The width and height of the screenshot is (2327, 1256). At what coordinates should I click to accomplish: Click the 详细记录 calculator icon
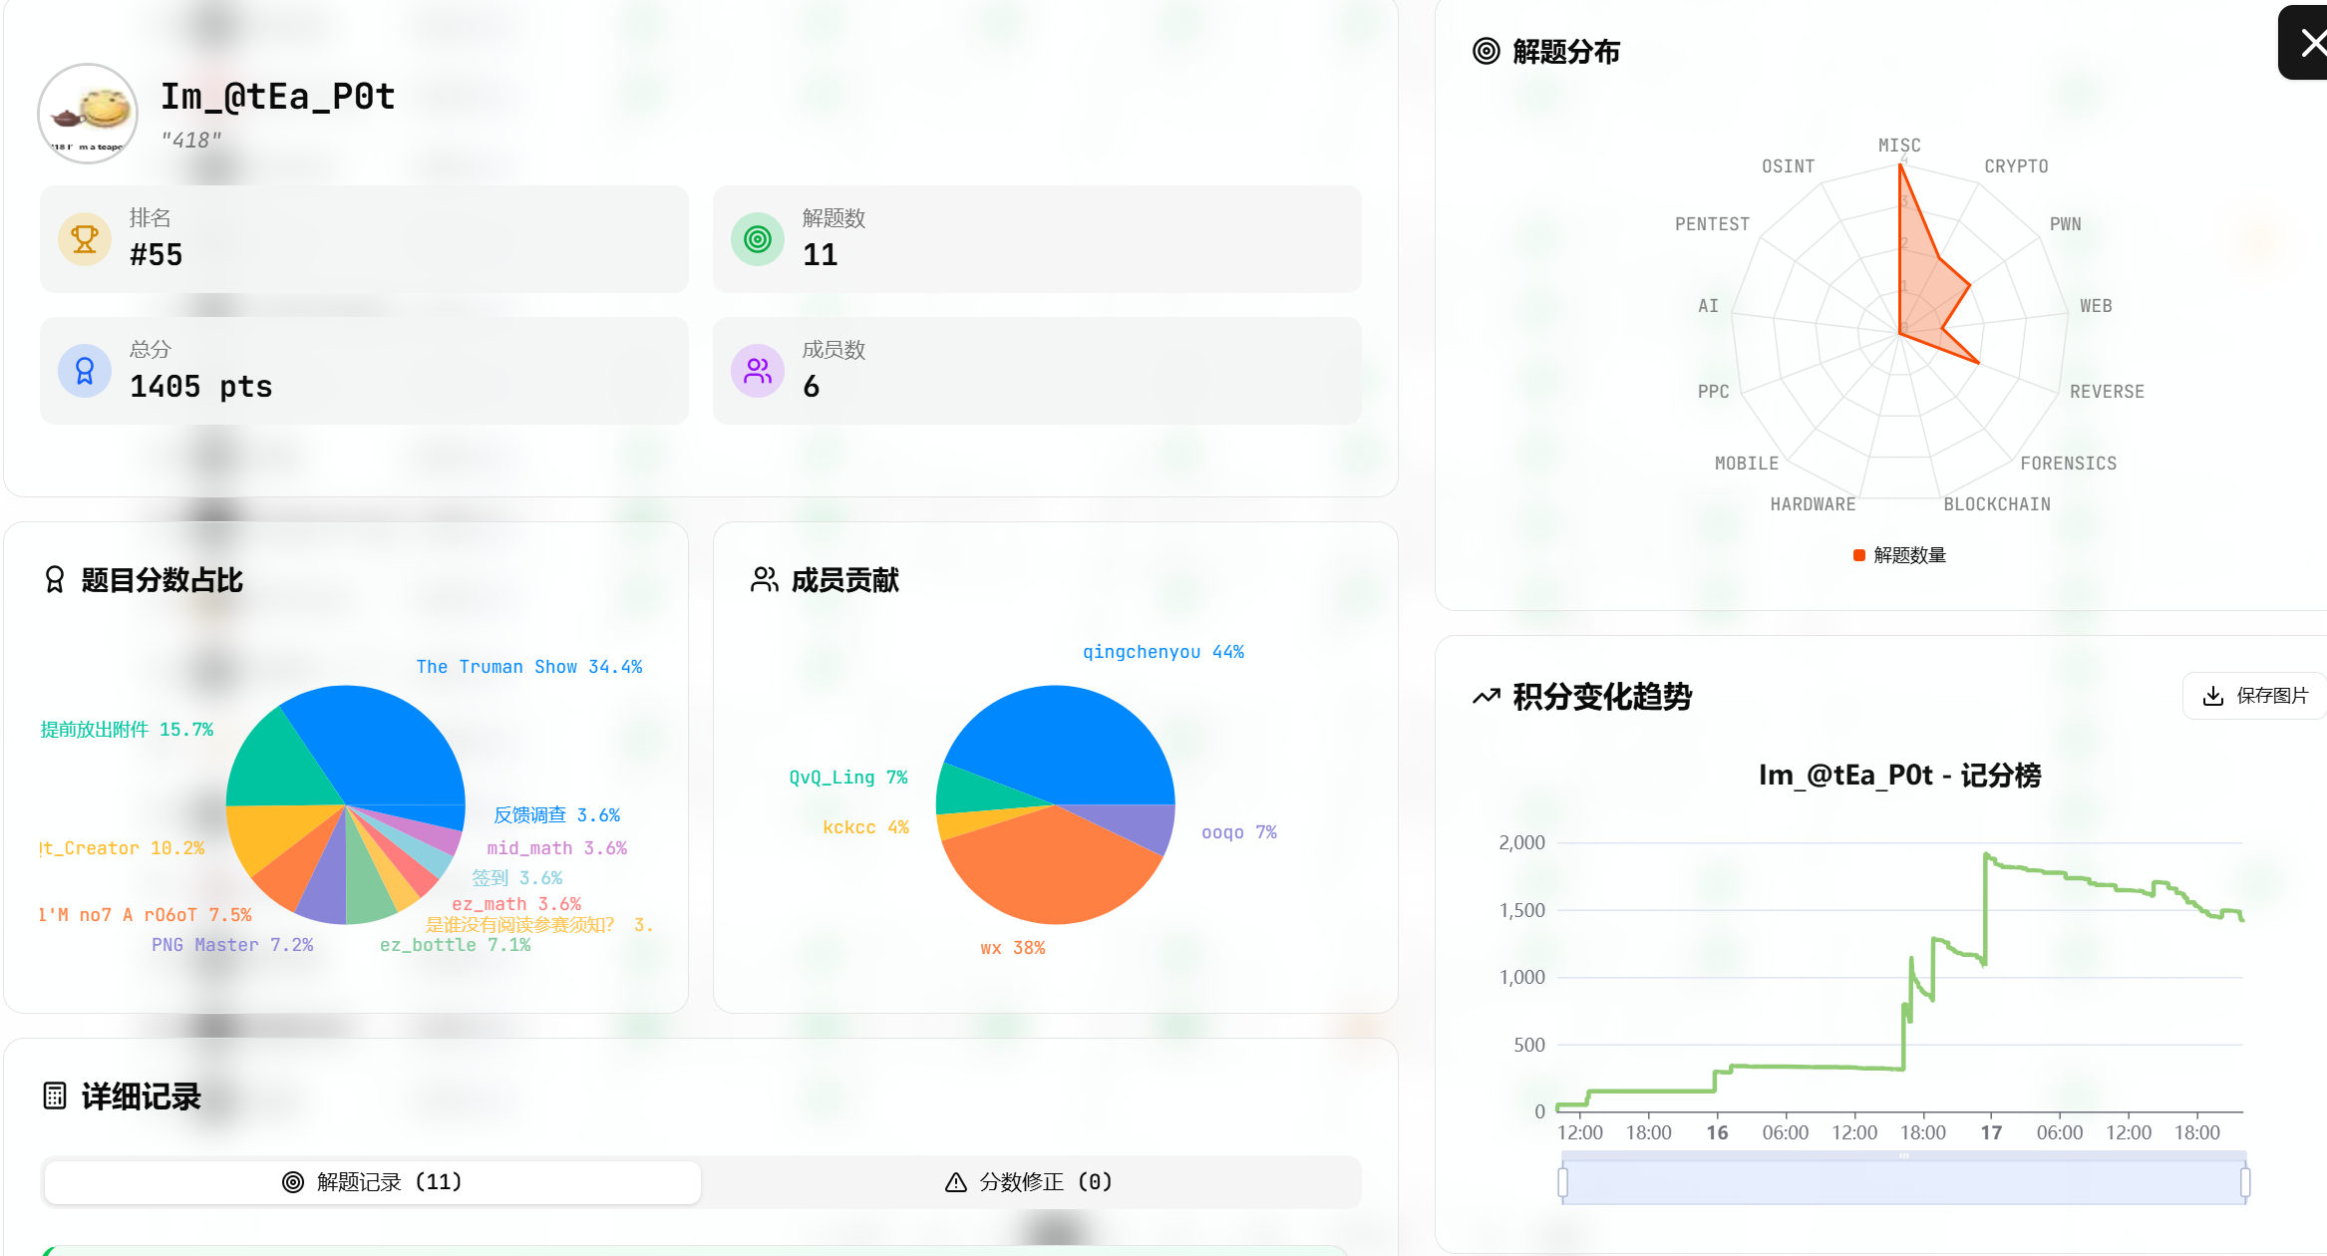coord(55,1096)
